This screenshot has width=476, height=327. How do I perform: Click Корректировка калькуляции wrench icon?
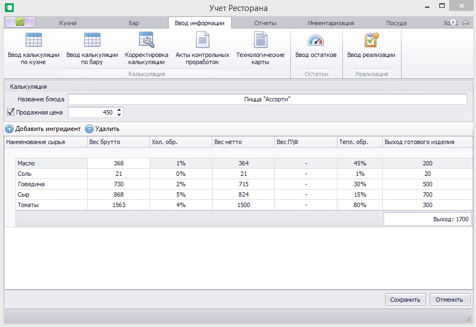point(147,41)
